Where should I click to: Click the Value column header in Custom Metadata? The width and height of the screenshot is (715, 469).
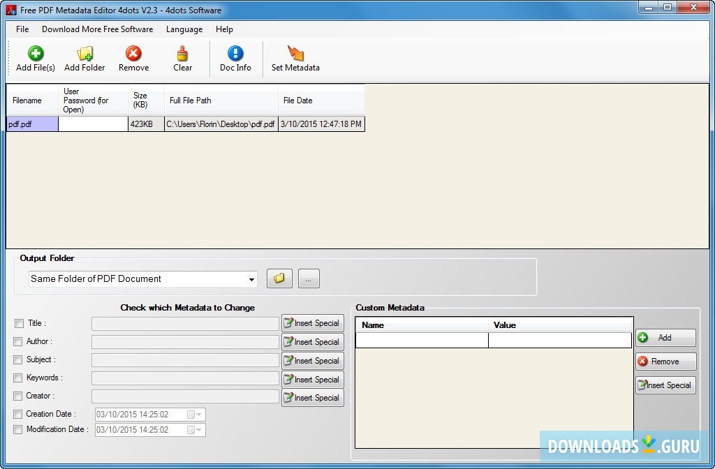tap(561, 325)
